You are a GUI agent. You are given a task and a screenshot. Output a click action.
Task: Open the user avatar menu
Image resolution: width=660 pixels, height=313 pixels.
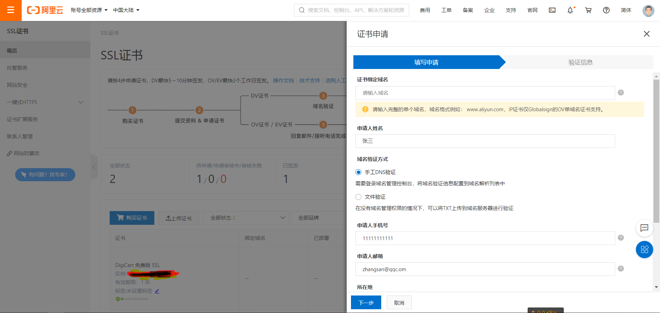pyautogui.click(x=648, y=11)
